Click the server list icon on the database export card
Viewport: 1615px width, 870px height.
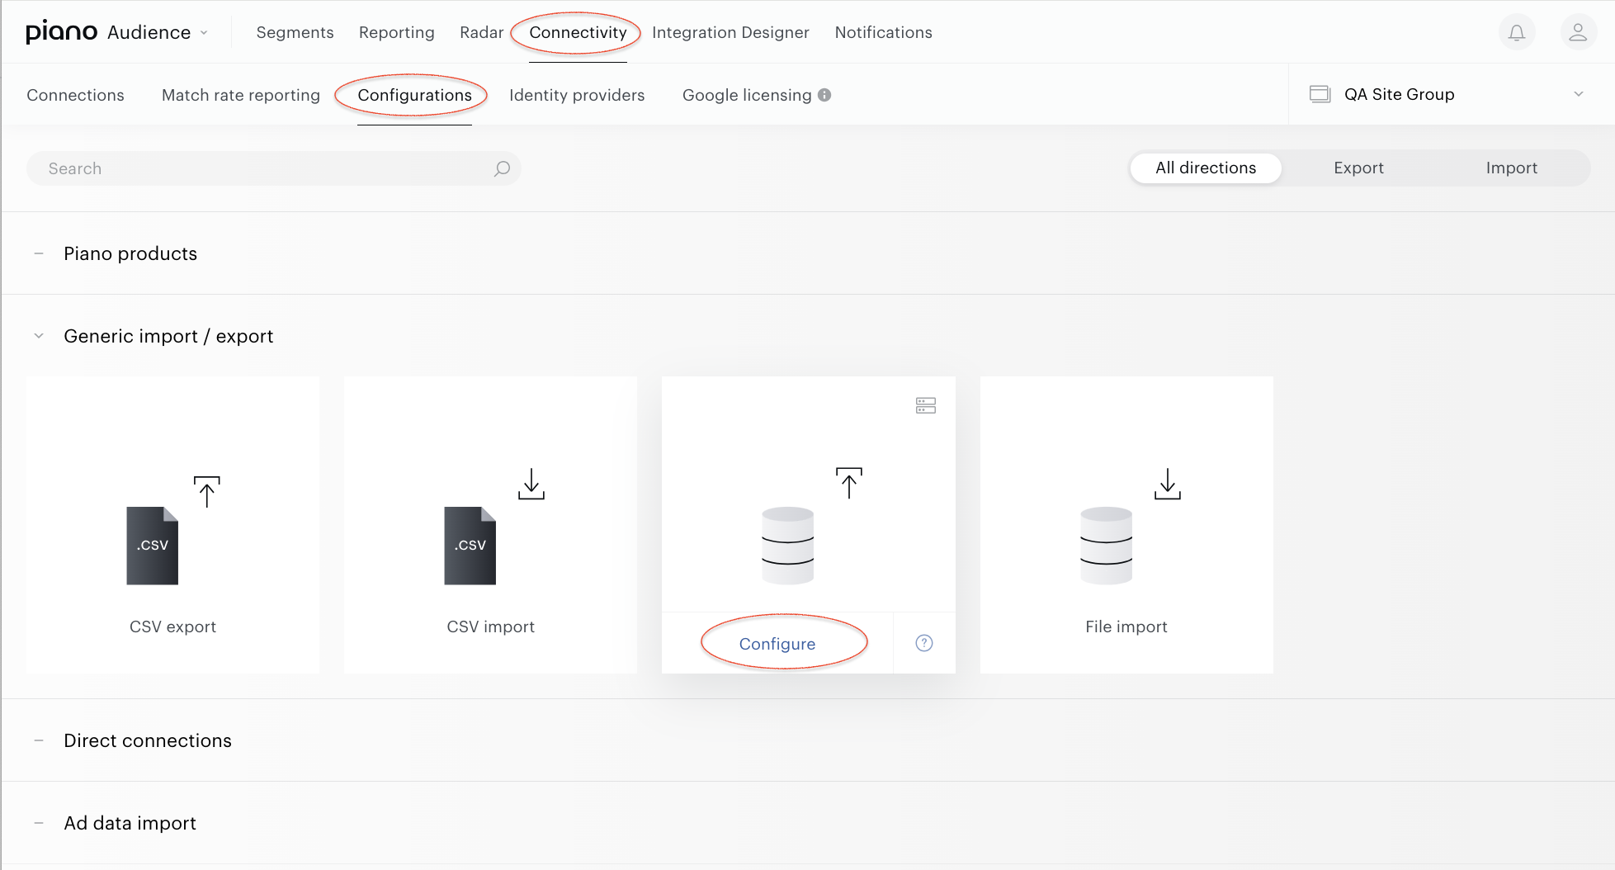pos(926,405)
